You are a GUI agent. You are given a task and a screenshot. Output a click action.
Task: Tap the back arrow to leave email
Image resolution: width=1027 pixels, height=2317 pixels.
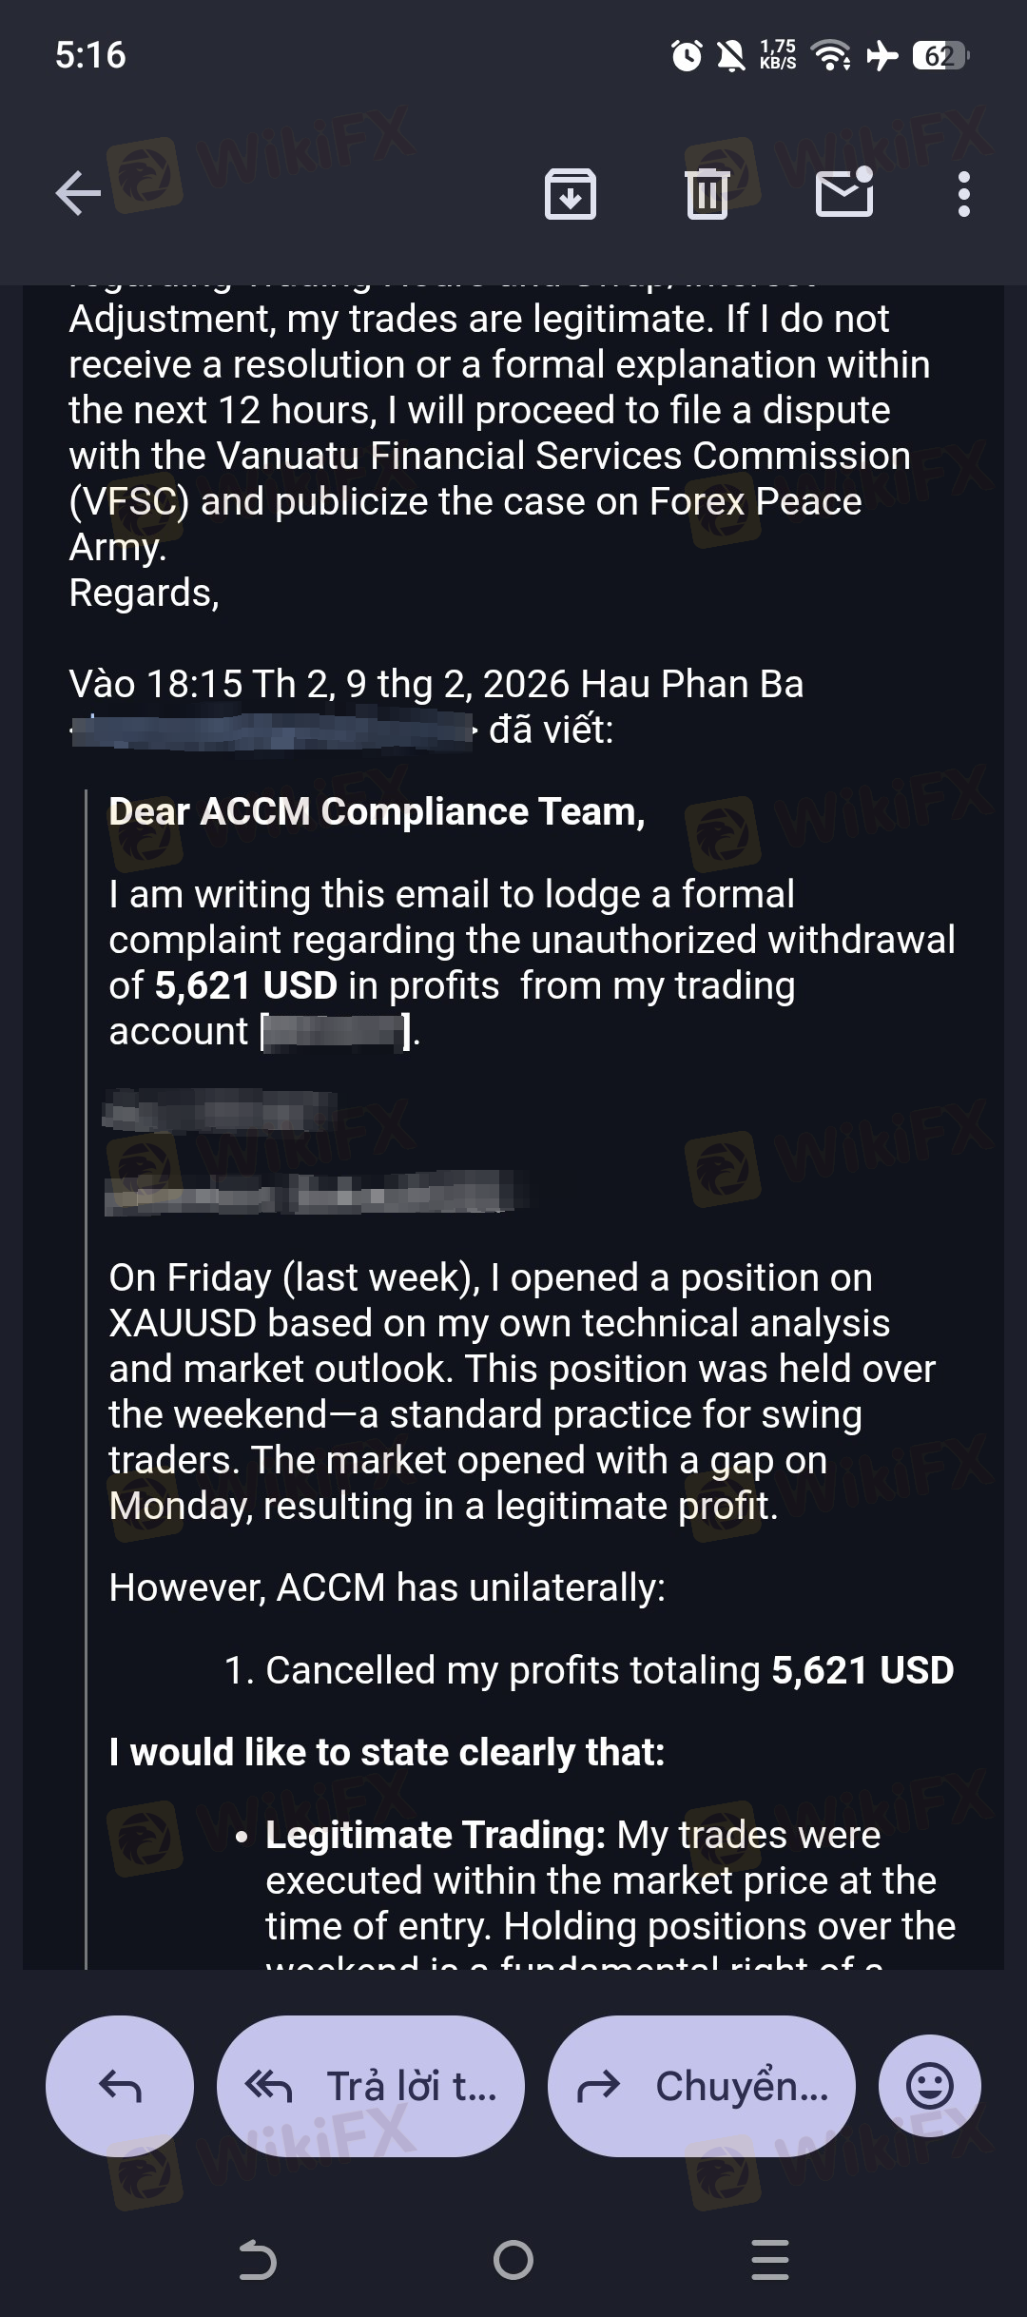[78, 194]
